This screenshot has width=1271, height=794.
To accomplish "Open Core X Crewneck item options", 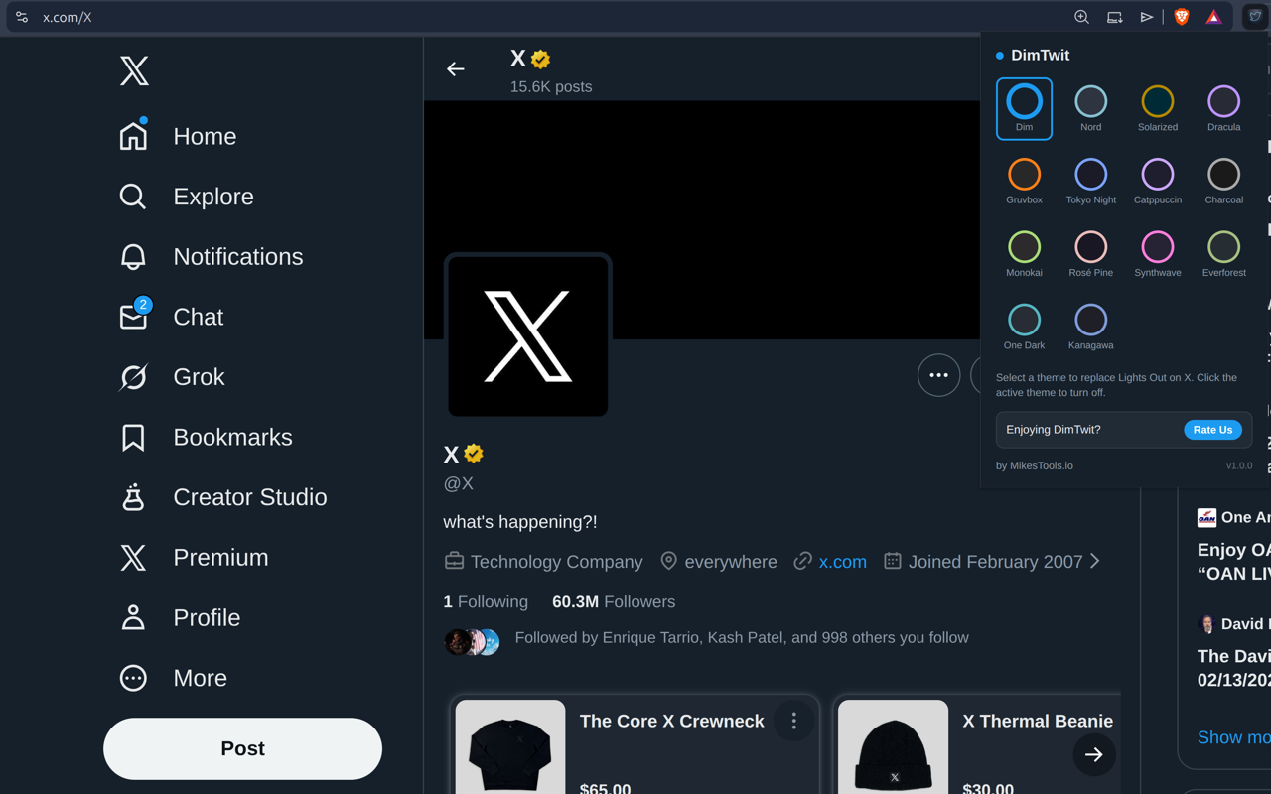I will tap(793, 722).
